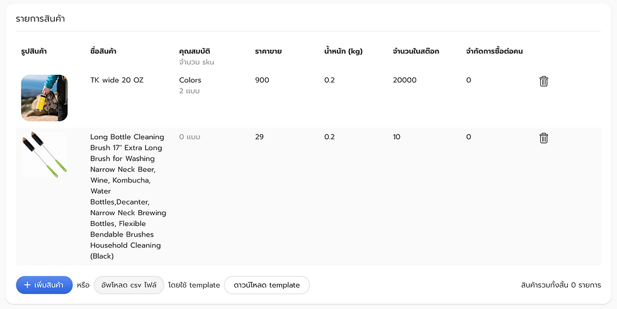Click the price 29 cell

click(x=259, y=137)
